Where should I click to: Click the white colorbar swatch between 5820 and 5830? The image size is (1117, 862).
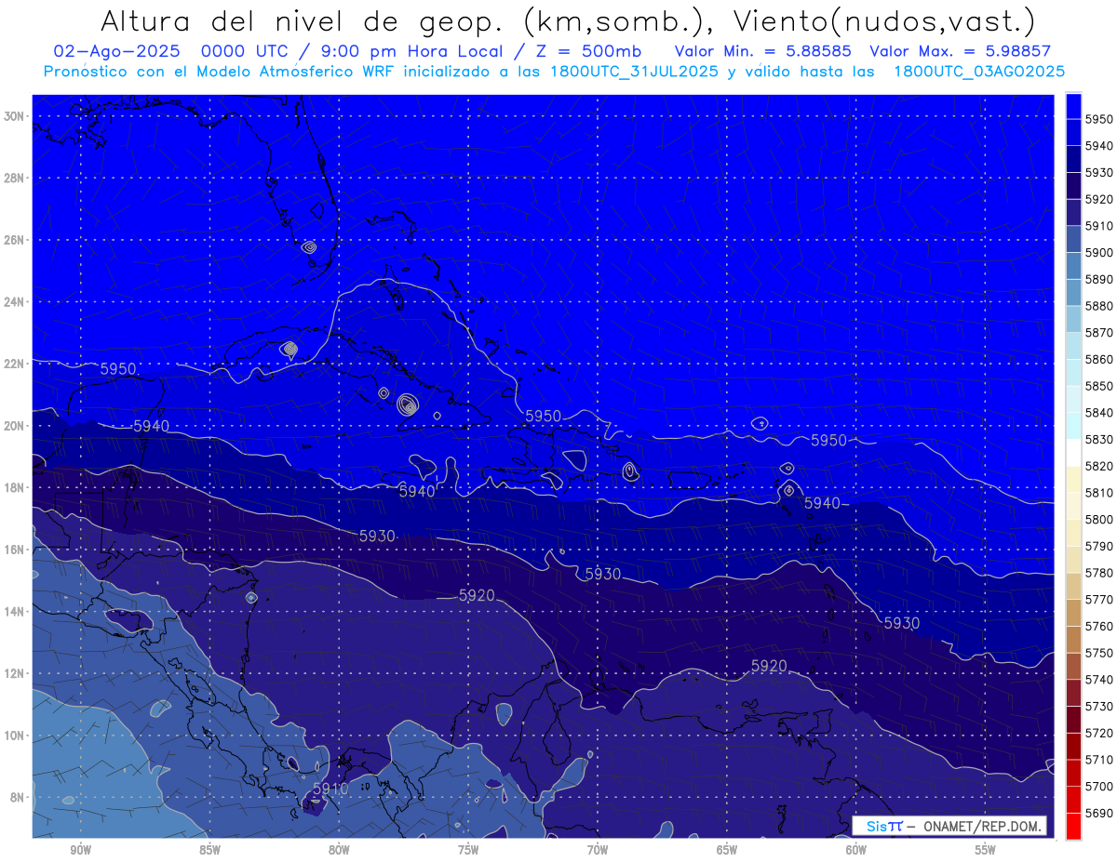[1073, 453]
